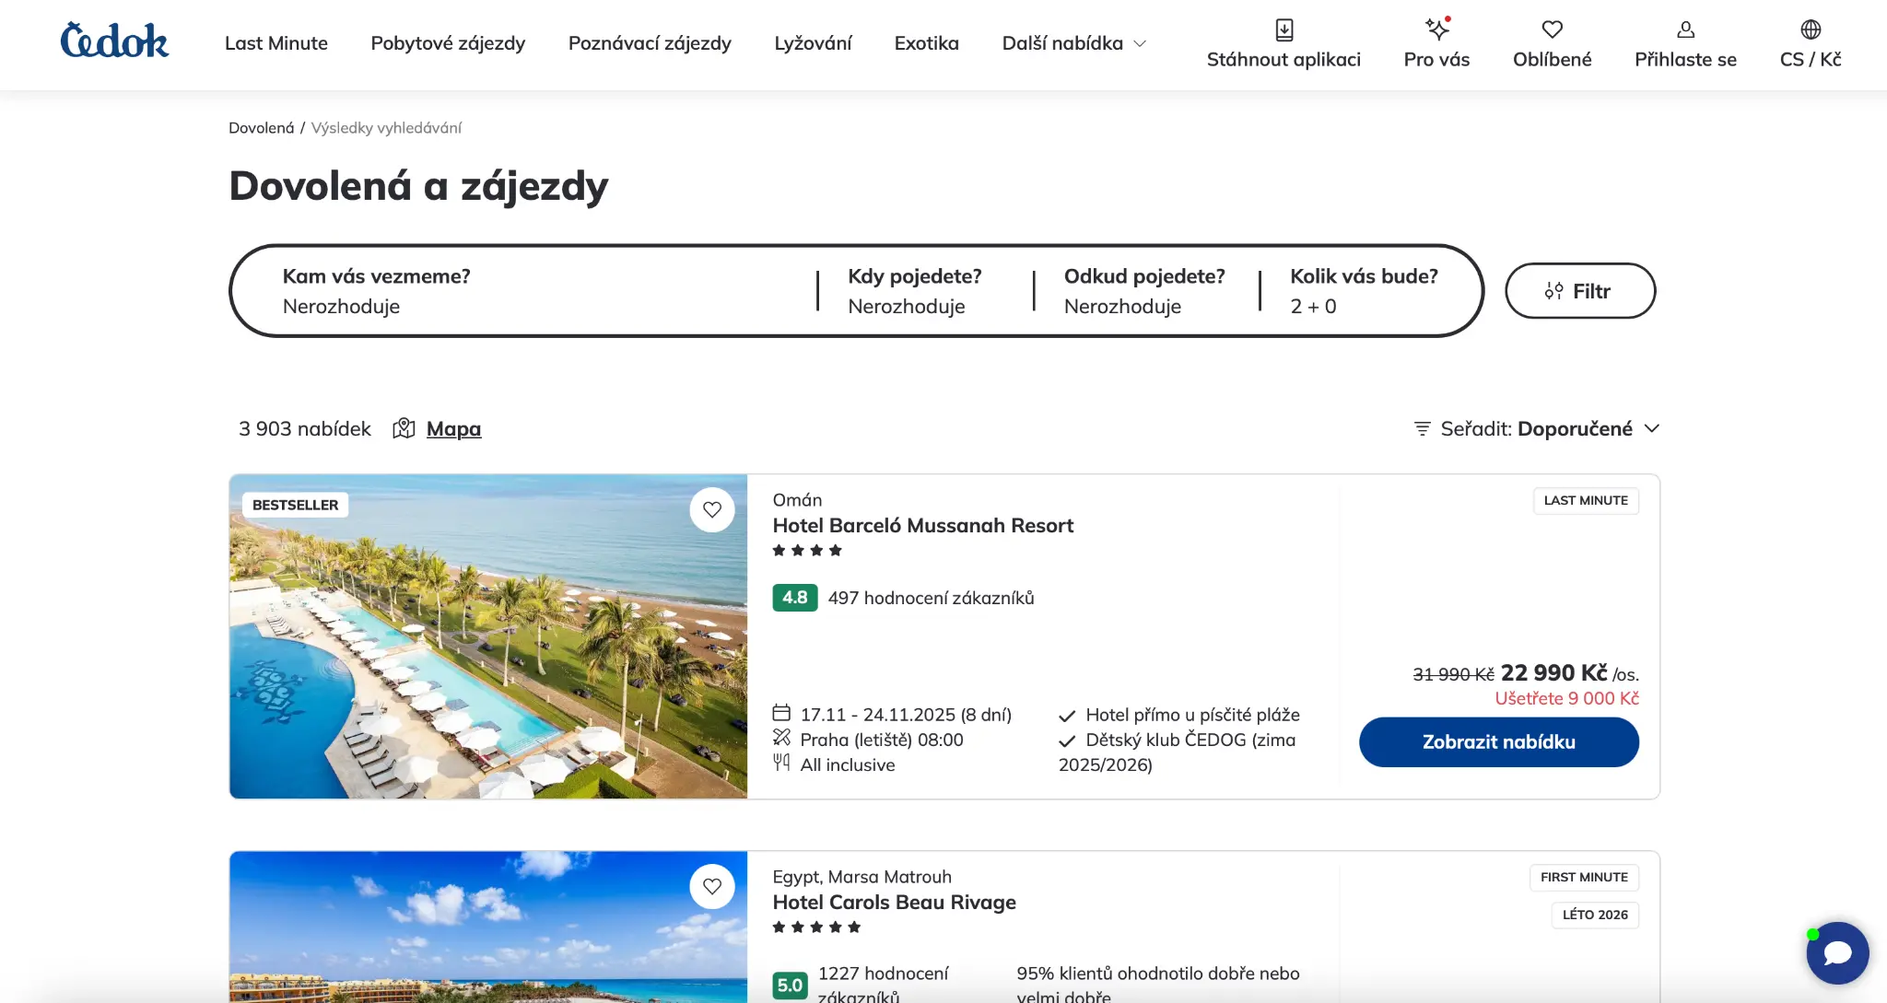The height and width of the screenshot is (1003, 1887).
Task: Toggle the Filtr panel
Action: pos(1579,290)
